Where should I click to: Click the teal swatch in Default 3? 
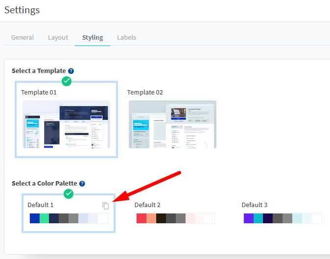point(258,218)
